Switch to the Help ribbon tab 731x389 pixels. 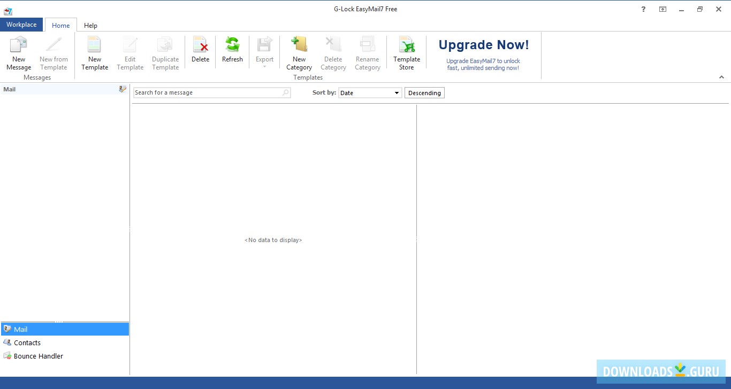click(91, 25)
